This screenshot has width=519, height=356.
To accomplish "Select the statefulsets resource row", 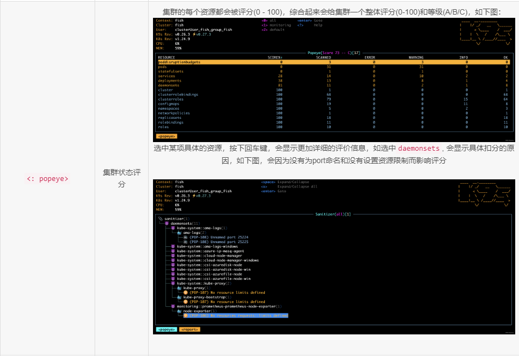I will pyautogui.click(x=334, y=71).
